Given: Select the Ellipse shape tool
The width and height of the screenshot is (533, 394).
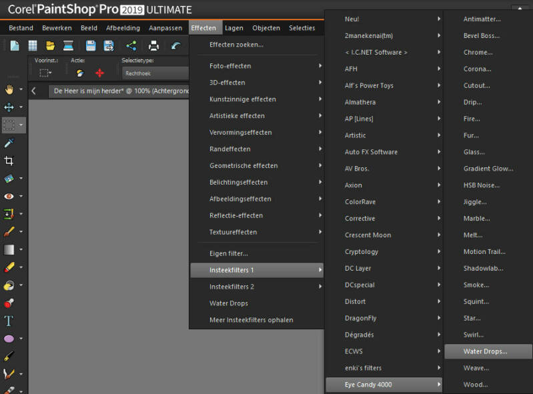Looking at the screenshot, I should pyautogui.click(x=9, y=339).
